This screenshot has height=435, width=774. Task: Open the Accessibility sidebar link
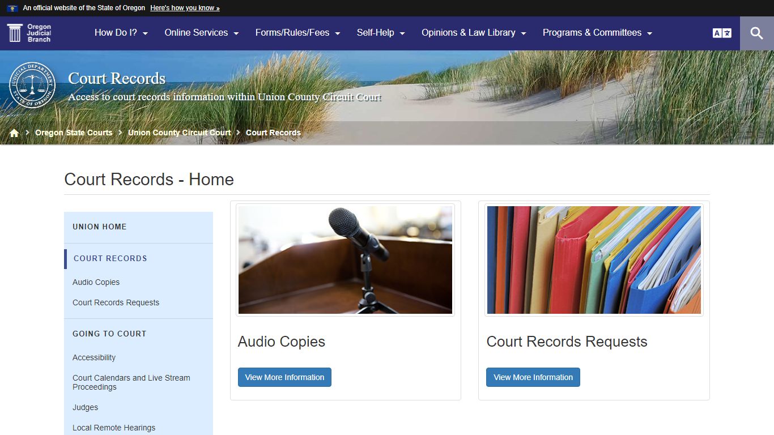[94, 357]
